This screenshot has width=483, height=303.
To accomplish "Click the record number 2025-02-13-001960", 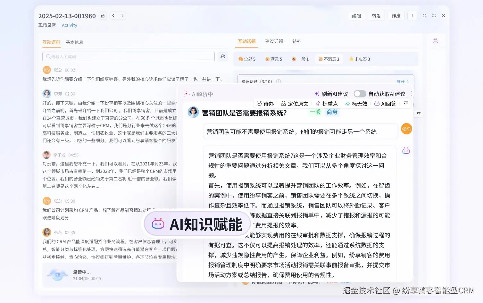I will pos(67,16).
